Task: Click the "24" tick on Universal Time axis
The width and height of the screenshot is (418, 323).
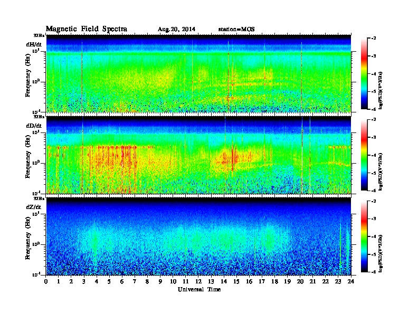Action: click(351, 281)
